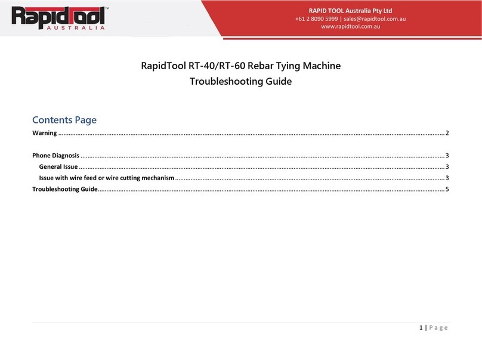Image resolution: width=482 pixels, height=340 pixels.
Task: Select the phone number +61 2 8090 5999
Action: (316, 18)
